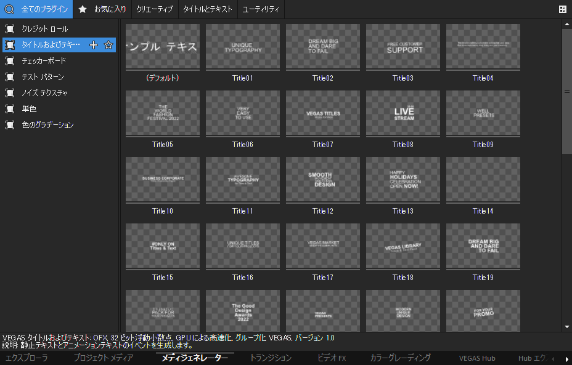This screenshot has height=365, width=572.
Task: Open the ユーティリティ category tab
Action: click(x=261, y=9)
